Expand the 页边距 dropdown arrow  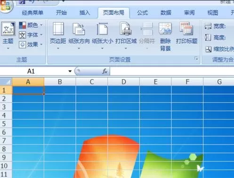[58, 49]
